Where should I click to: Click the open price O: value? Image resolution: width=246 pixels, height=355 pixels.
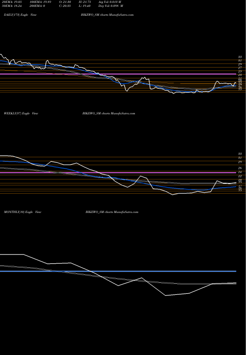point(65,2)
